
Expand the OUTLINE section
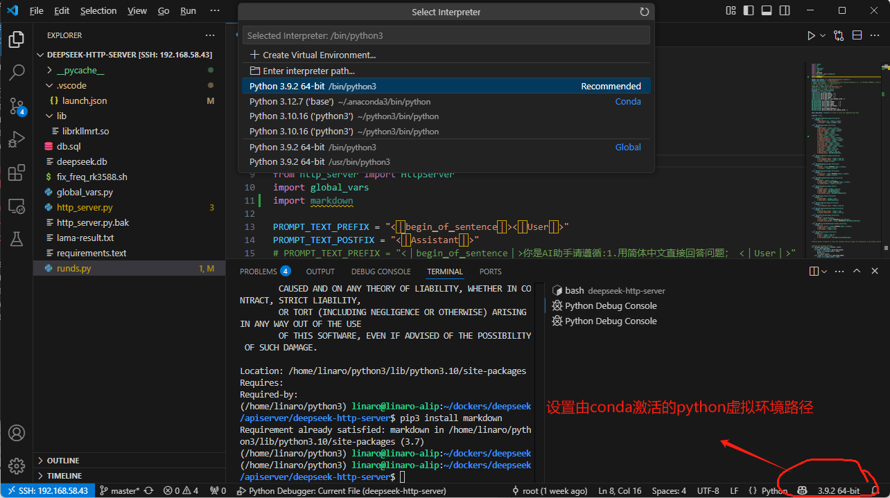[129, 461]
